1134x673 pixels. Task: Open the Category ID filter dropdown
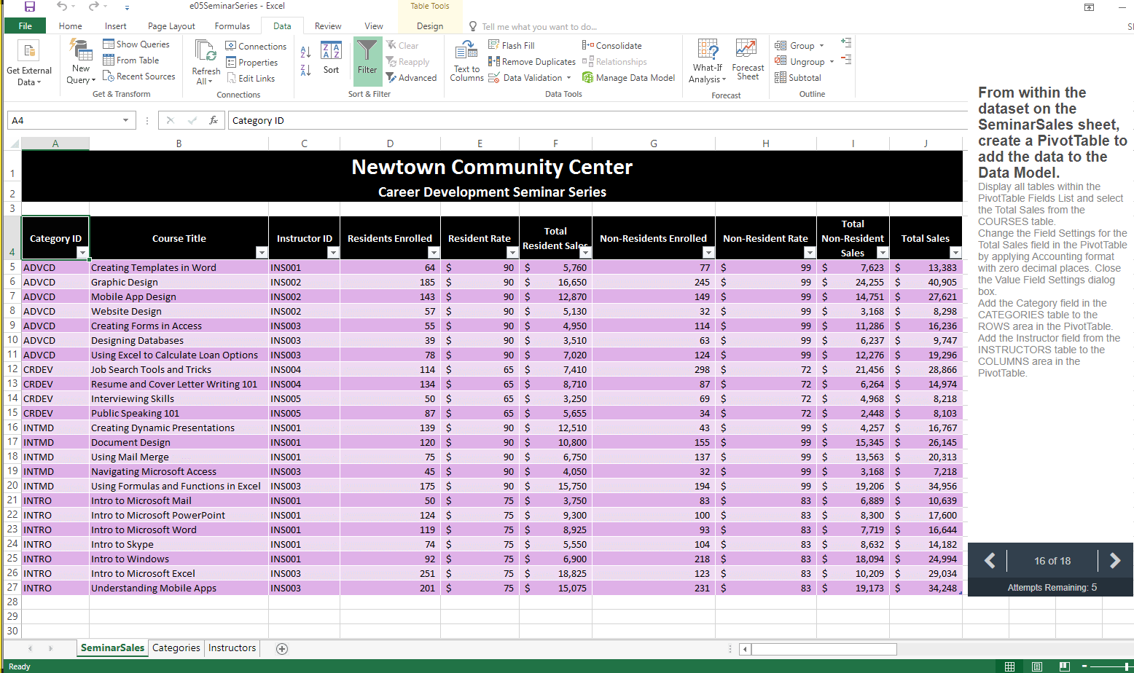pos(82,252)
